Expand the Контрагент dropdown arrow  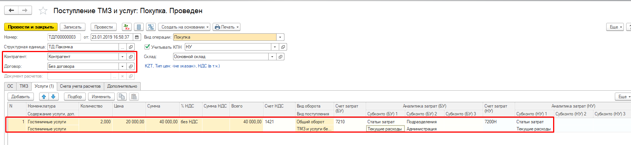(x=123, y=57)
